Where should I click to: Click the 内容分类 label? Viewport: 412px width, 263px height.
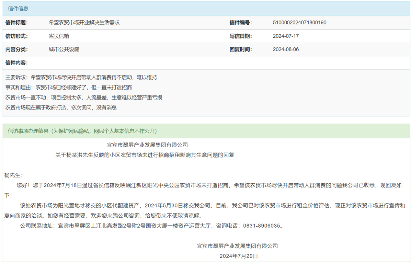pos(16,49)
